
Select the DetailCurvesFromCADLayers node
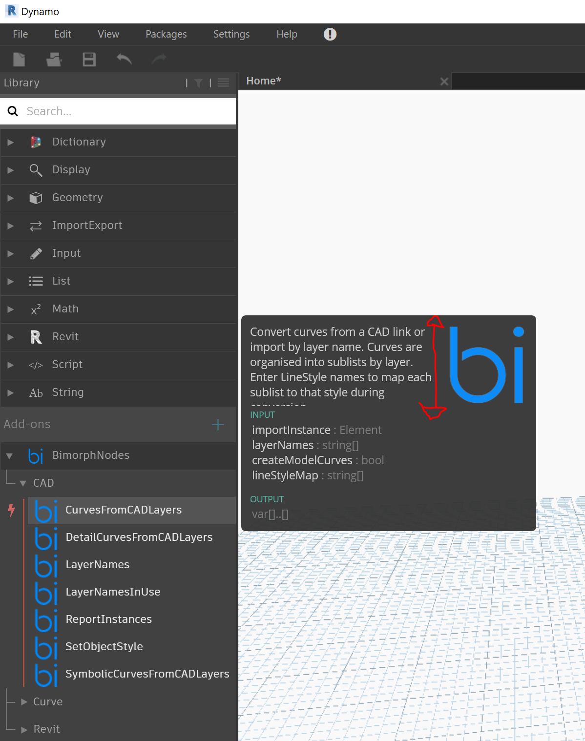(x=132, y=538)
